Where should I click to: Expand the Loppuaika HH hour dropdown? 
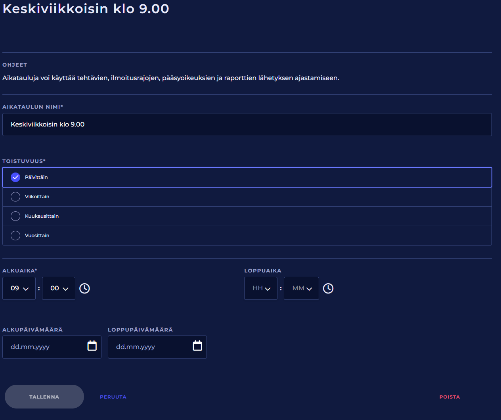point(261,288)
